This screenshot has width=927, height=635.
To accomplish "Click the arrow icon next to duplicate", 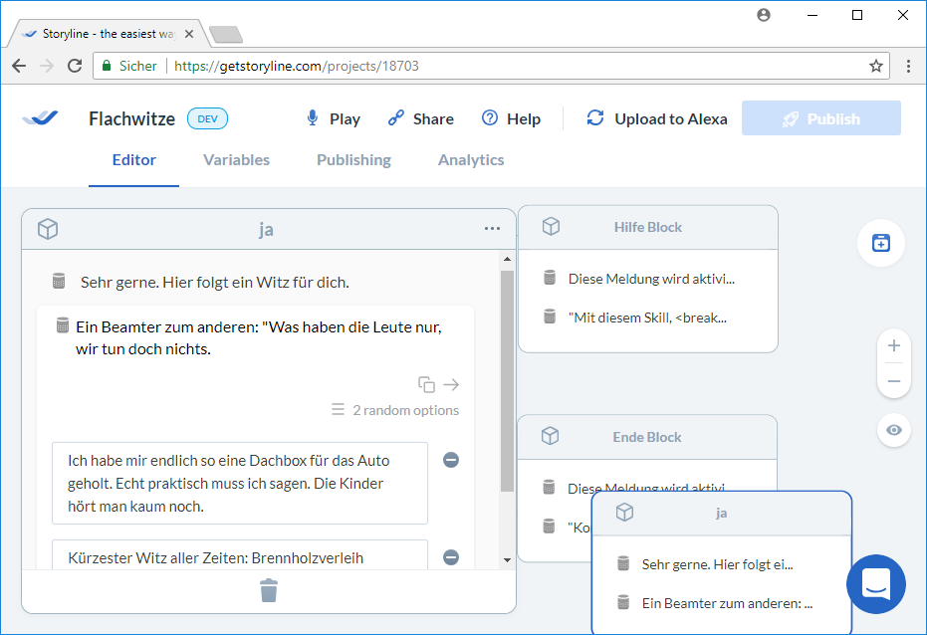I will [x=451, y=384].
